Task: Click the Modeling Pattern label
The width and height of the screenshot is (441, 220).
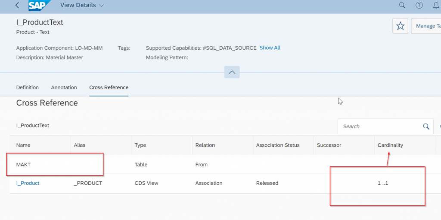Action: pyautogui.click(x=167, y=57)
